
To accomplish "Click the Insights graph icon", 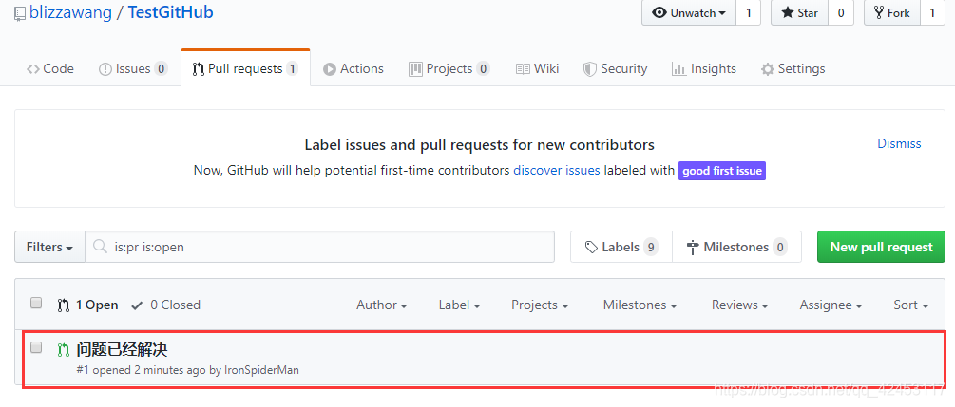I will tap(678, 69).
